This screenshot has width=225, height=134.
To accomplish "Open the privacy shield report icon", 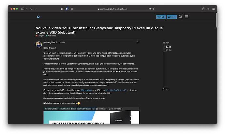I will pyautogui.click(x=62, y=9).
